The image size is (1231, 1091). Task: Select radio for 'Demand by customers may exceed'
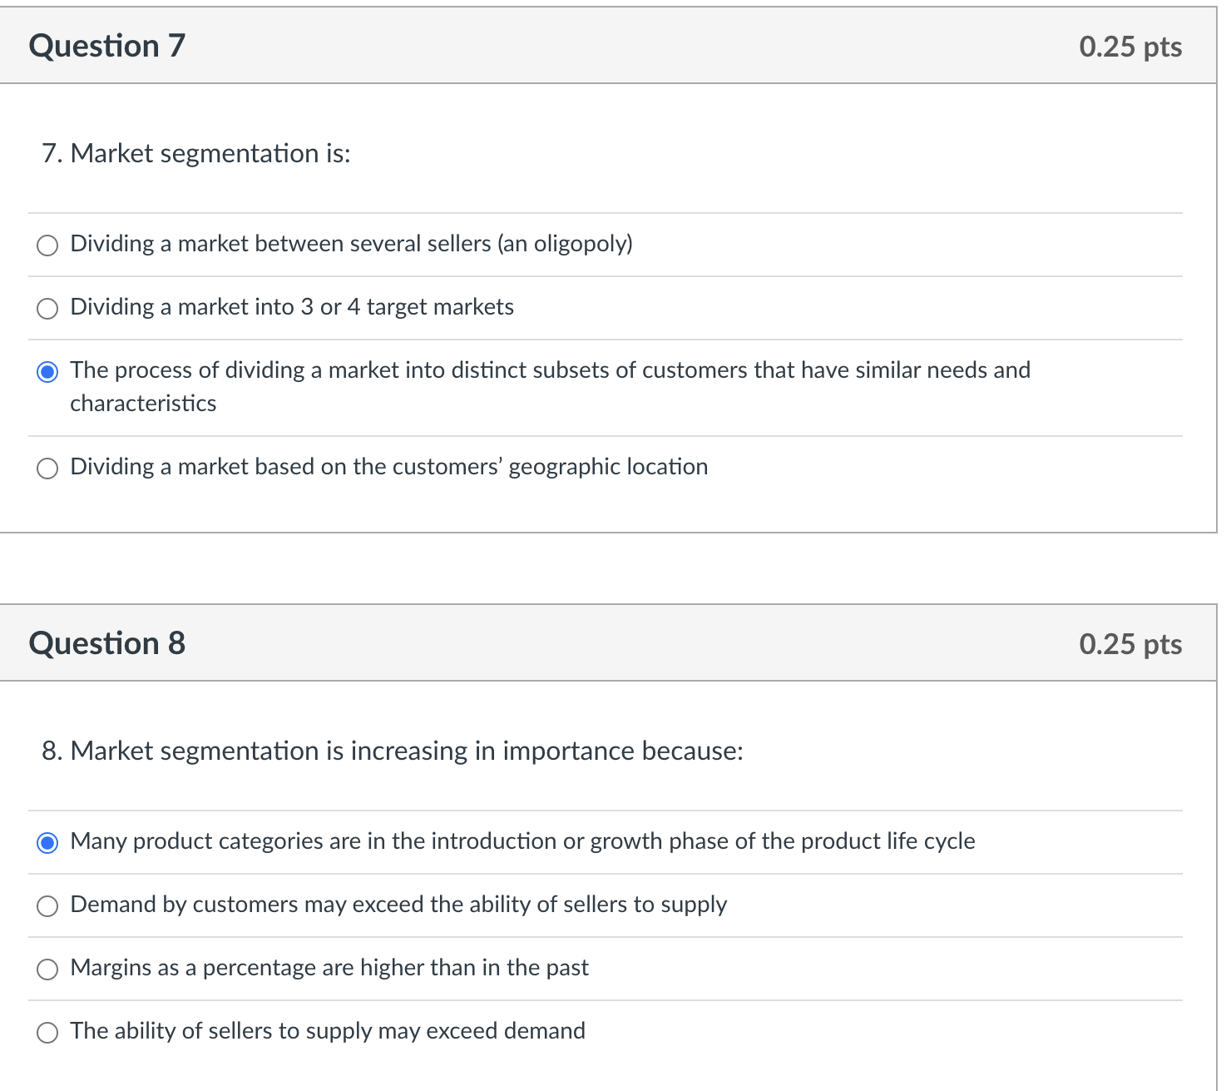(48, 906)
